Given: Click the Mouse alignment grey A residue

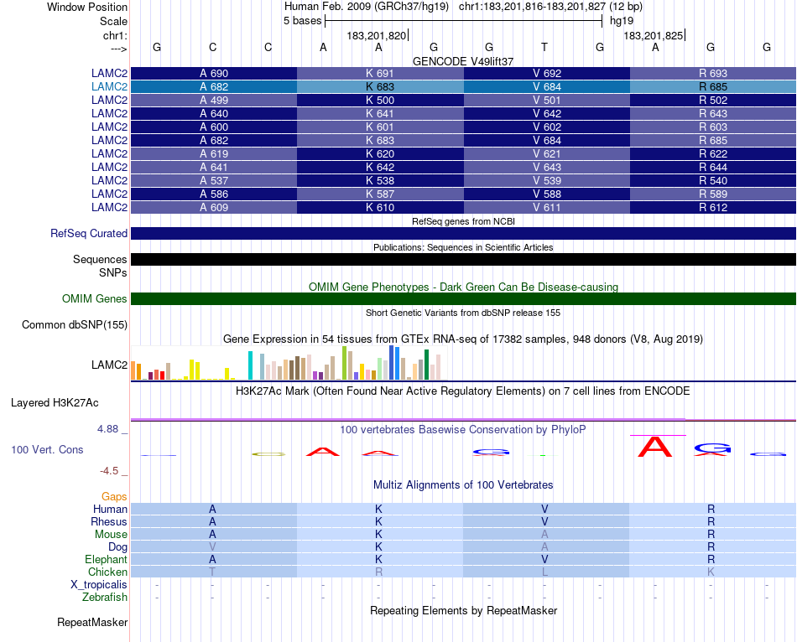Looking at the screenshot, I should tap(544, 535).
